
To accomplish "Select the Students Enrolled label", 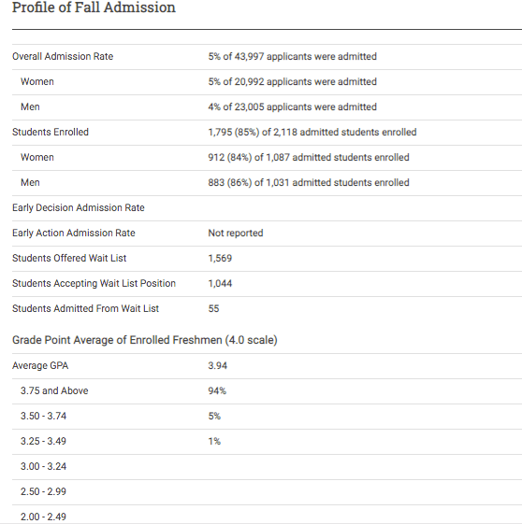I will tap(51, 132).
